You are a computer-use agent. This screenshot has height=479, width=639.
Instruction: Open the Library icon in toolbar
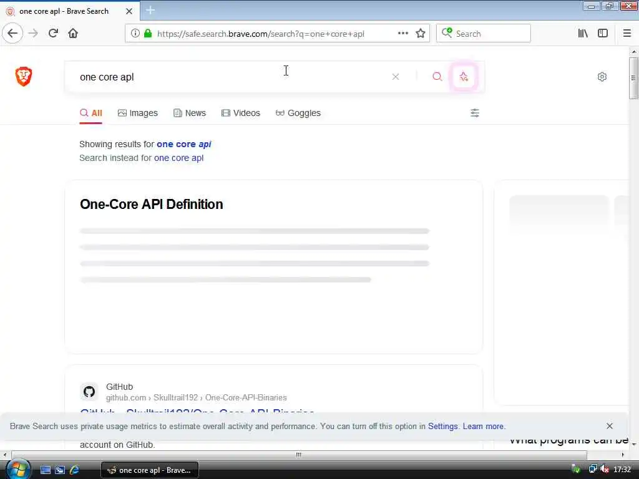(583, 34)
